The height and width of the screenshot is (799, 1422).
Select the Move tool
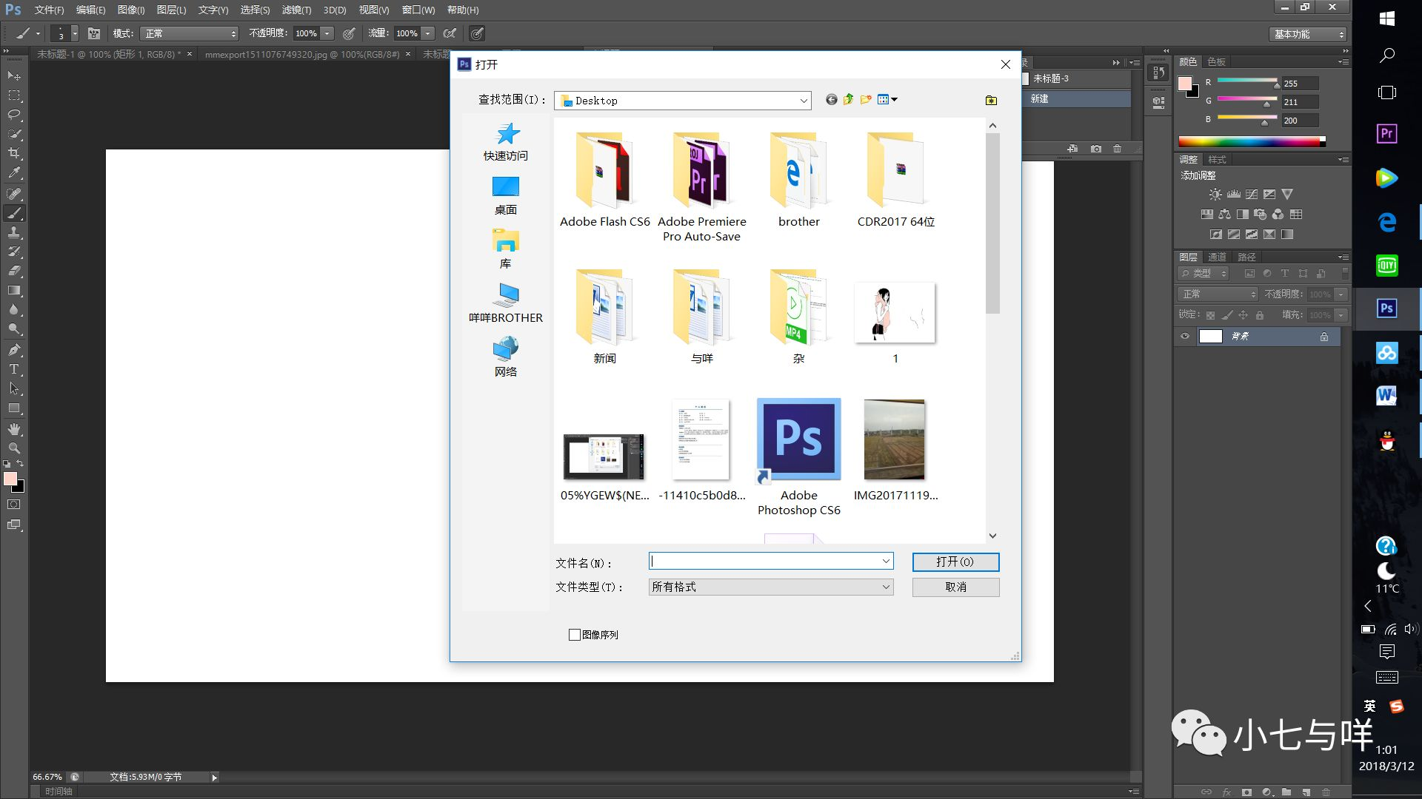pos(15,76)
